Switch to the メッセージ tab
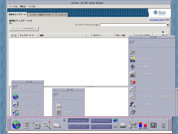The image size is (178, 134). [x=62, y=15]
